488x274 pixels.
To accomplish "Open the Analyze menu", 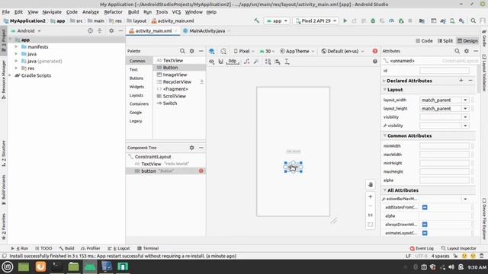I will (x=91, y=12).
